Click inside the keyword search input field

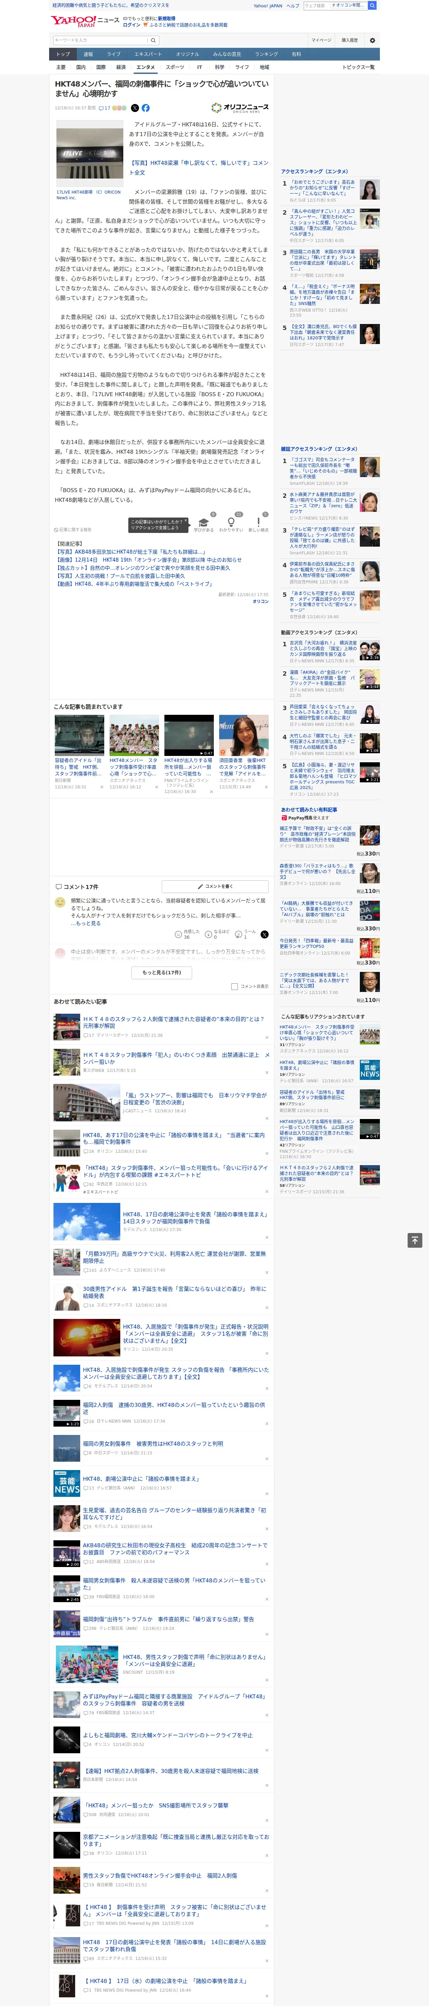101,40
